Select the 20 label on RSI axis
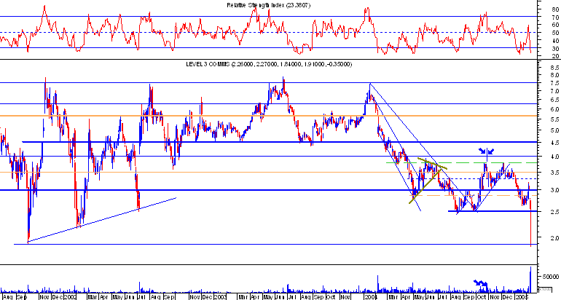 [555, 56]
